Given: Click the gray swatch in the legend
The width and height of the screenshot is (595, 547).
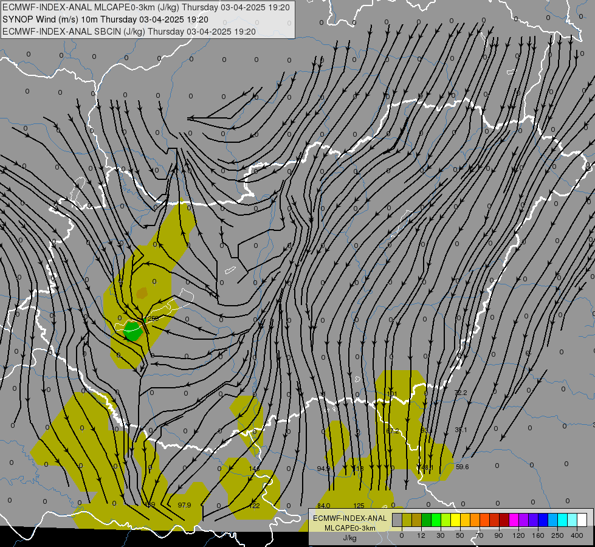Looking at the screenshot, I should click(x=397, y=520).
